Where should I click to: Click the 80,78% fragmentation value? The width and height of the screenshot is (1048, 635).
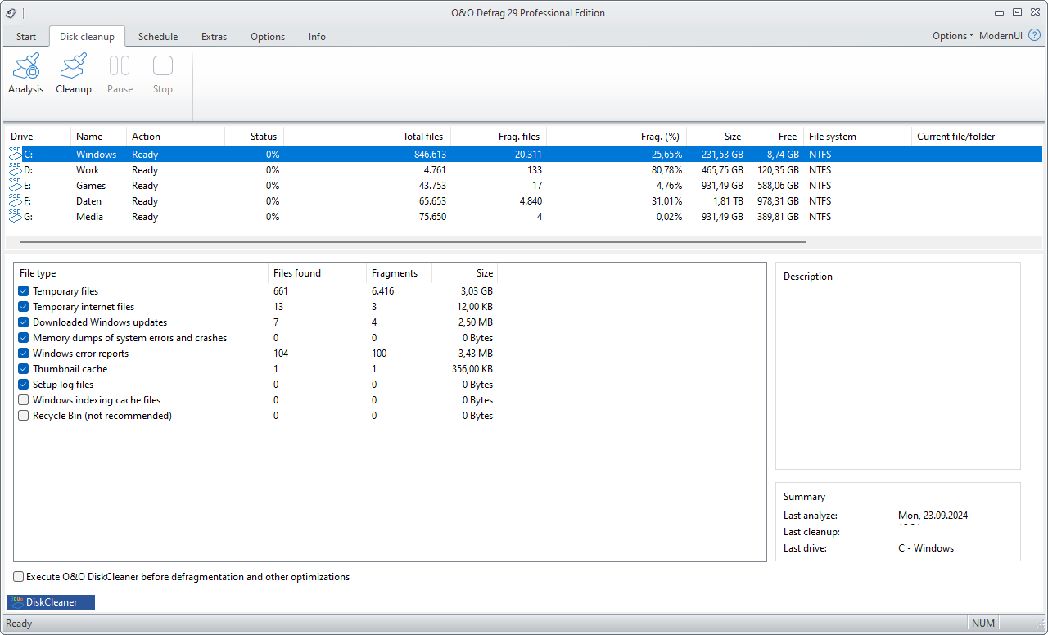(x=666, y=170)
